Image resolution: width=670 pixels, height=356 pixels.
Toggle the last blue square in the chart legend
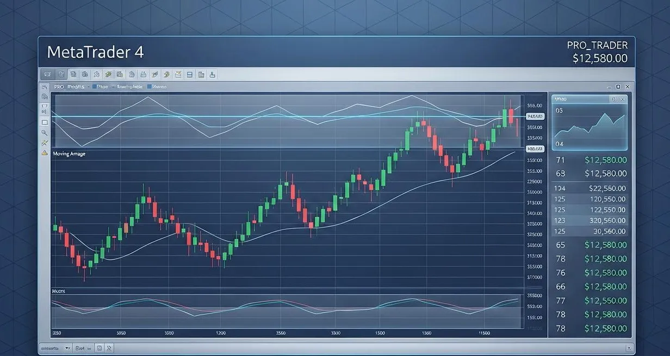coord(150,87)
